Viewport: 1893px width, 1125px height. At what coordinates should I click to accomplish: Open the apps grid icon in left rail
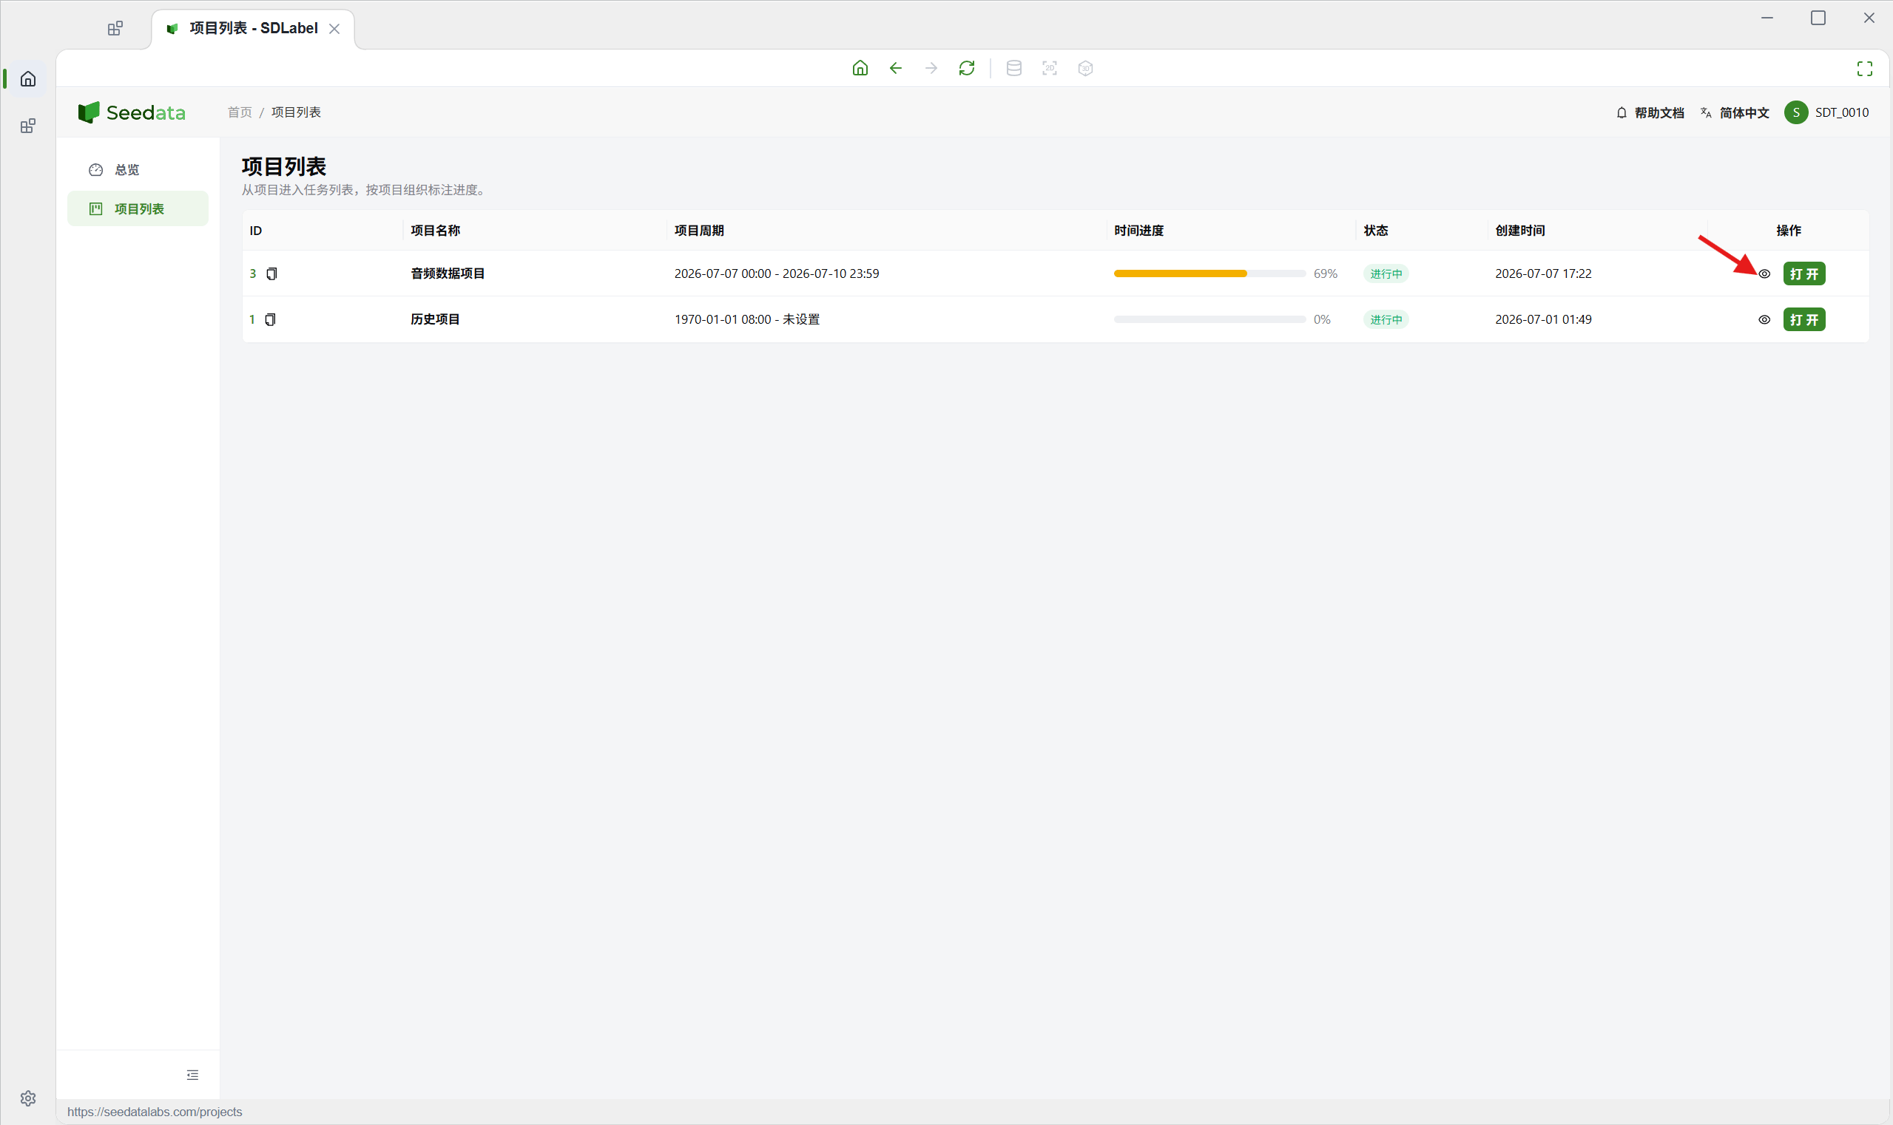coord(28,126)
